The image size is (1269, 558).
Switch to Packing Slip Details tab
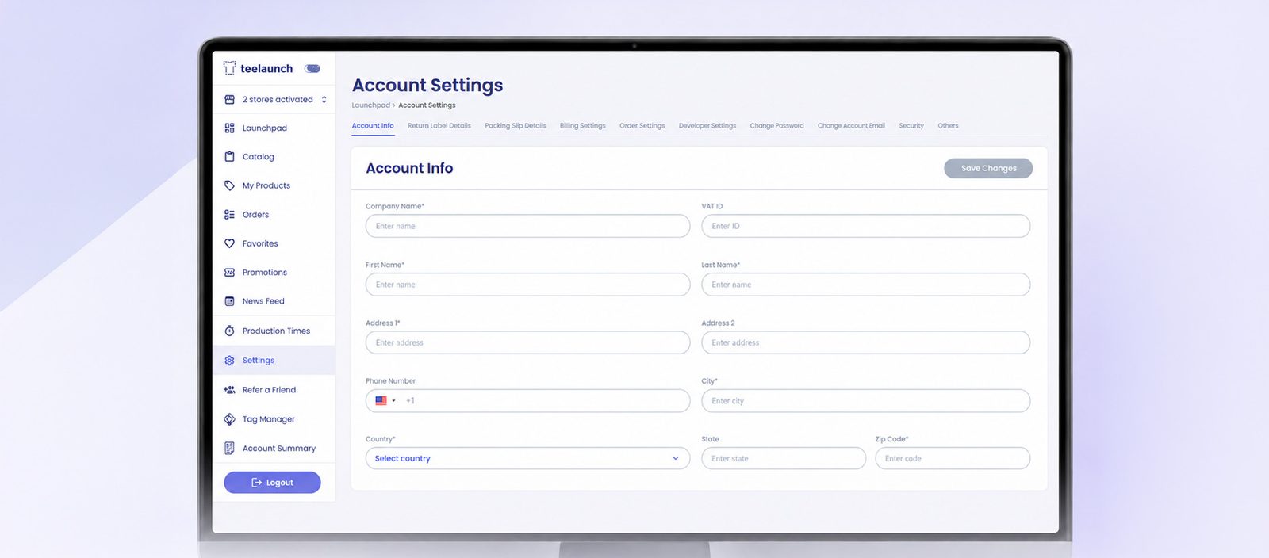(x=516, y=126)
